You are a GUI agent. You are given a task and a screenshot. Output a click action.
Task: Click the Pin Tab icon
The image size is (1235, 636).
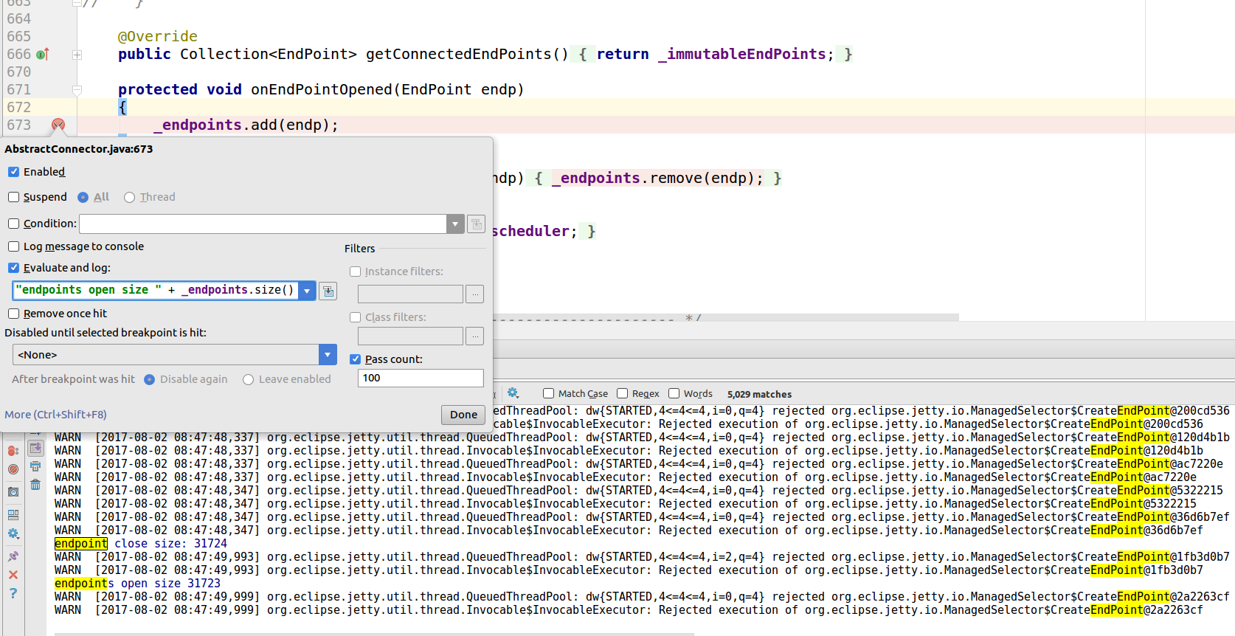(x=13, y=556)
